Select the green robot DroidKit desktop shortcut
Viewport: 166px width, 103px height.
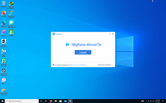click(11, 33)
